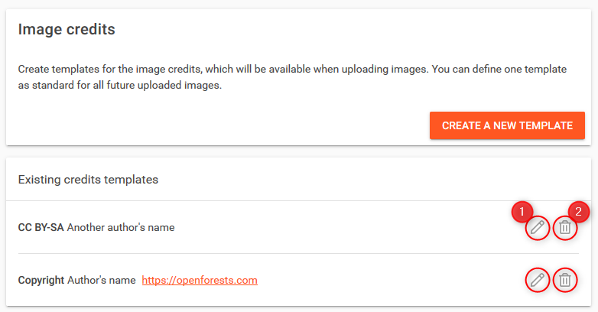The height and width of the screenshot is (312, 598).
Task: Click the red badge numbered 2
Action: tap(578, 211)
